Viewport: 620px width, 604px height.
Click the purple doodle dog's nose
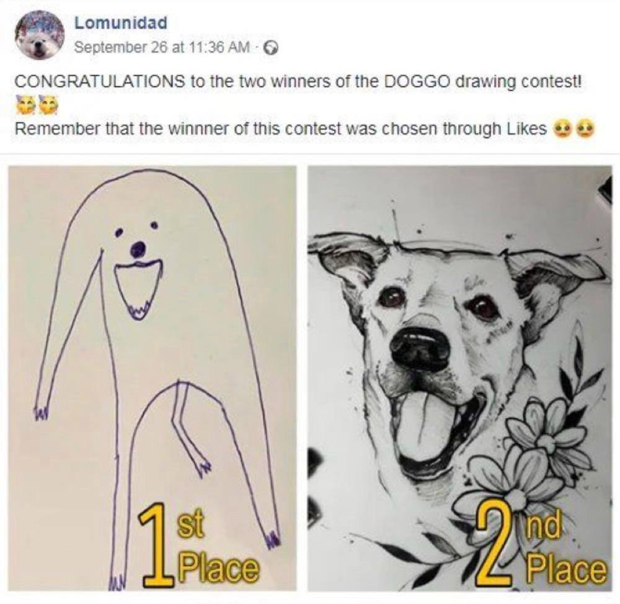pyautogui.click(x=138, y=250)
